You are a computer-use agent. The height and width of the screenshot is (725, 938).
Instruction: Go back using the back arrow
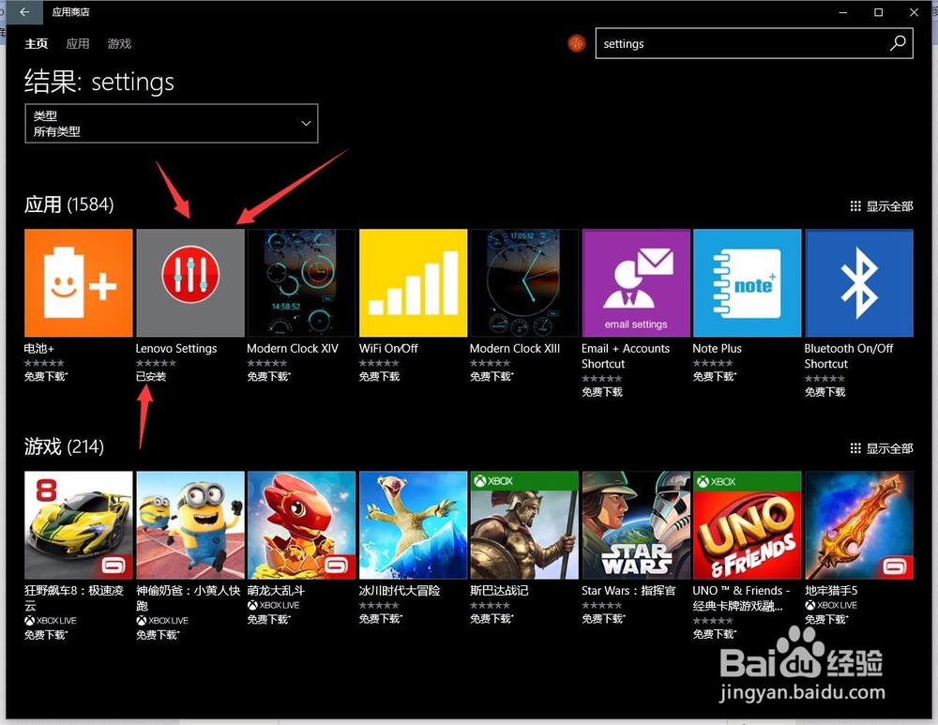point(24,12)
